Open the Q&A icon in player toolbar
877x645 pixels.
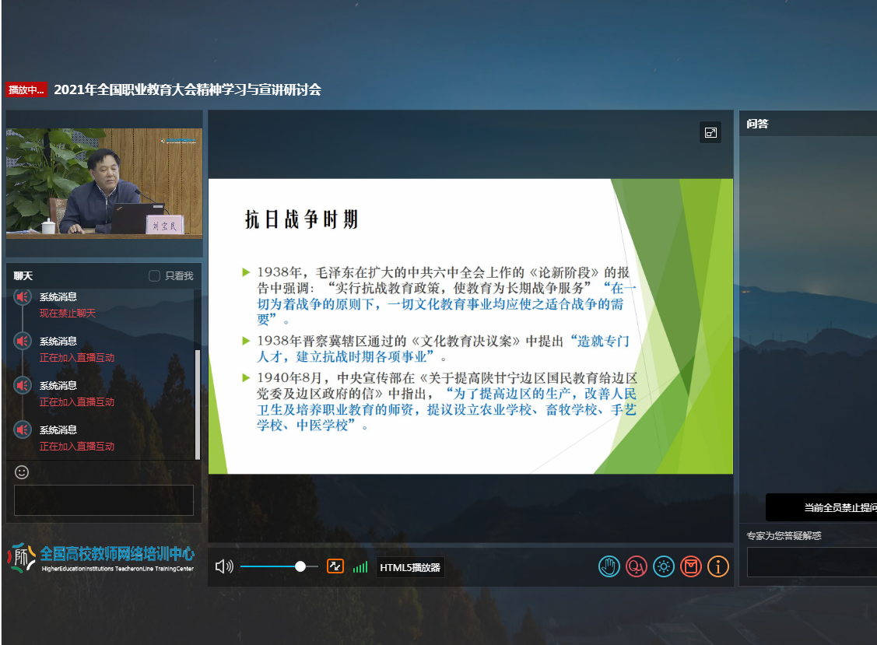click(637, 566)
